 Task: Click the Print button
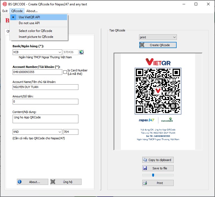pos(158,183)
